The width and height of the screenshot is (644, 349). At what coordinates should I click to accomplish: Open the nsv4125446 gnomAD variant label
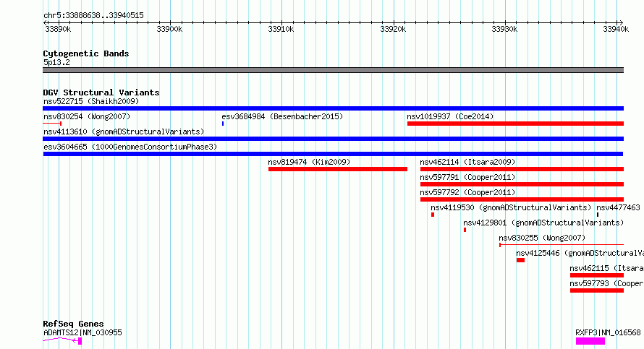pos(580,253)
